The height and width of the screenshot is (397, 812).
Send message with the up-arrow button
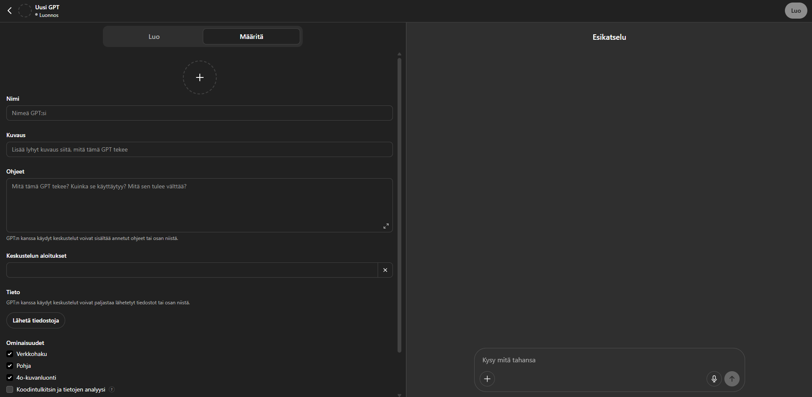coord(732,379)
